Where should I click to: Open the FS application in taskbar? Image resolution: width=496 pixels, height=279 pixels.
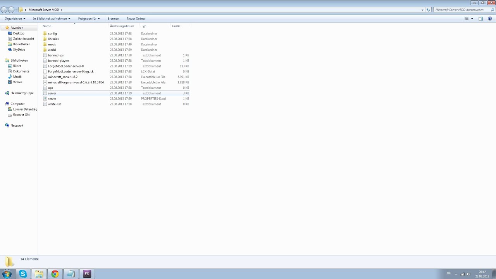[x=87, y=274]
